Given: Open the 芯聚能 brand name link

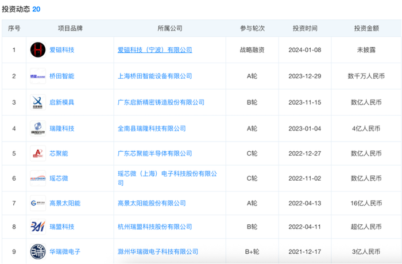Looking at the screenshot, I should (59, 154).
